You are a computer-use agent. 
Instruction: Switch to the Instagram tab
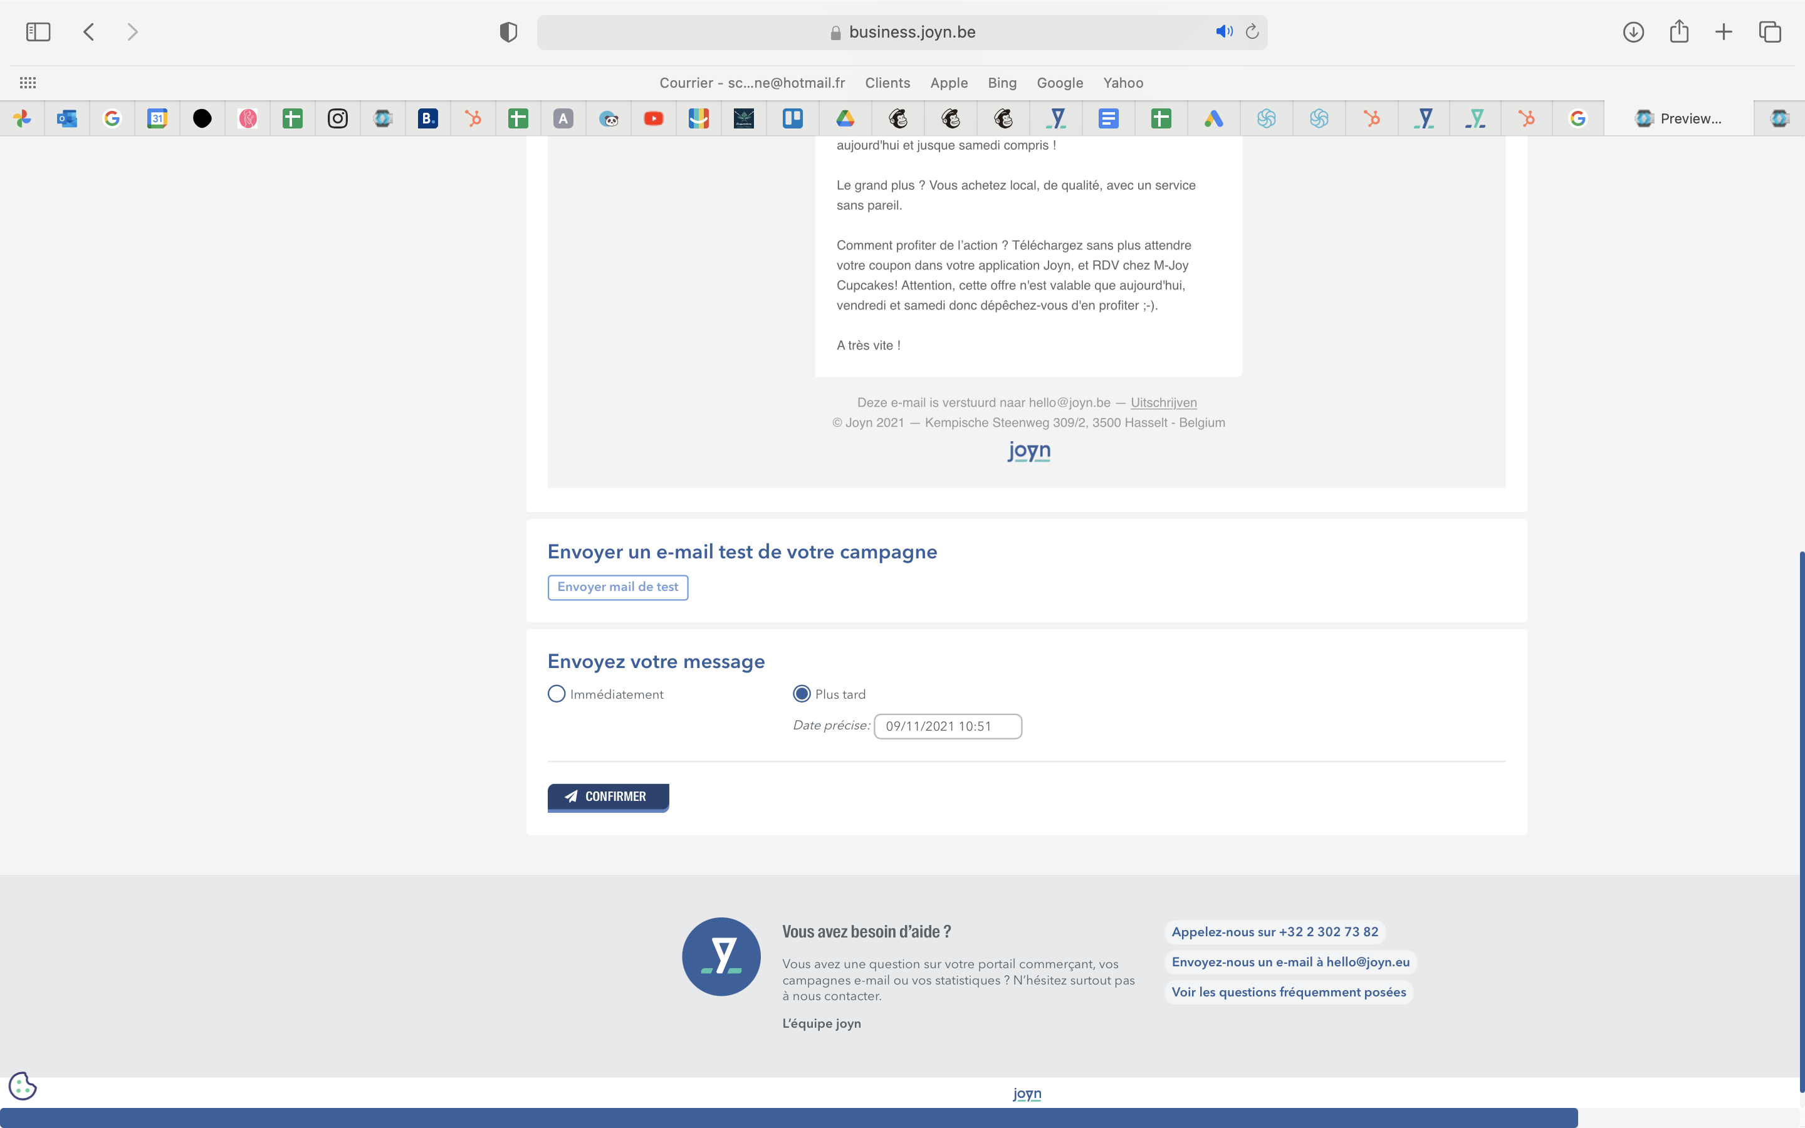click(338, 118)
